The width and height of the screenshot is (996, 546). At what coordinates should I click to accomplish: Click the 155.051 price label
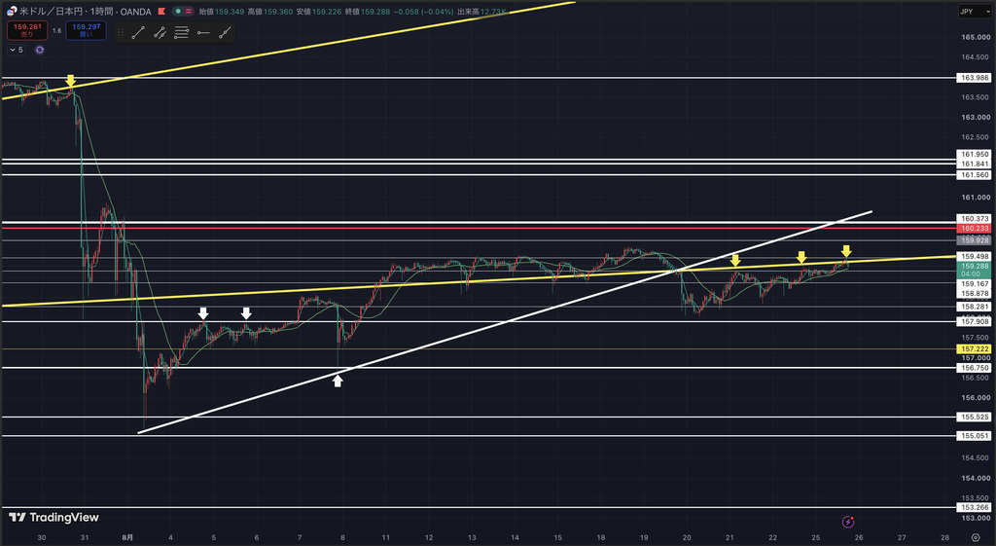(975, 436)
